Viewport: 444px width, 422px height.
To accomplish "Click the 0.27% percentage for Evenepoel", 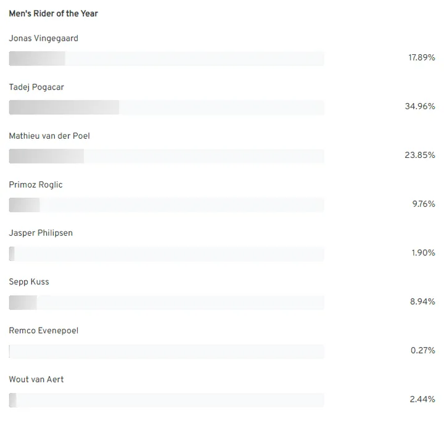I will (423, 350).
